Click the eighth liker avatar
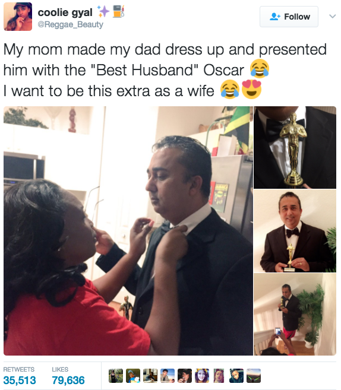This screenshot has width=341, height=390. (236, 376)
